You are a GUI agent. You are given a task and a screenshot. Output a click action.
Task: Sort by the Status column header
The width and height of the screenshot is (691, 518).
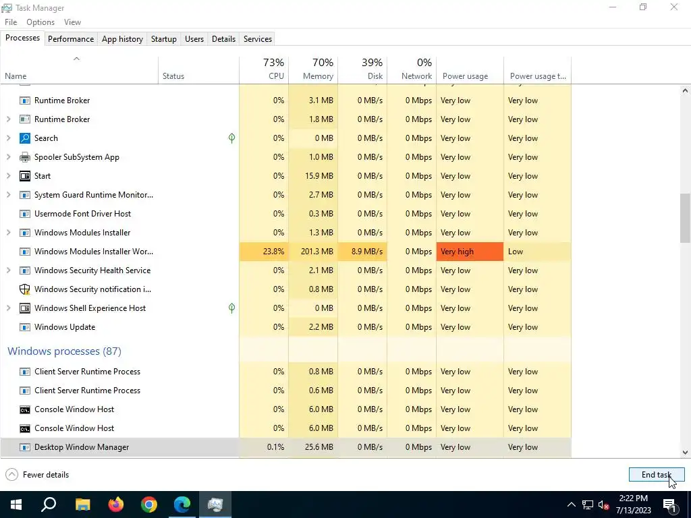click(x=199, y=70)
